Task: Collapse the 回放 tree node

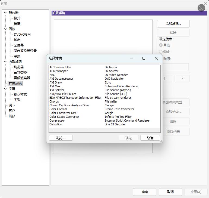Action: click(5, 29)
